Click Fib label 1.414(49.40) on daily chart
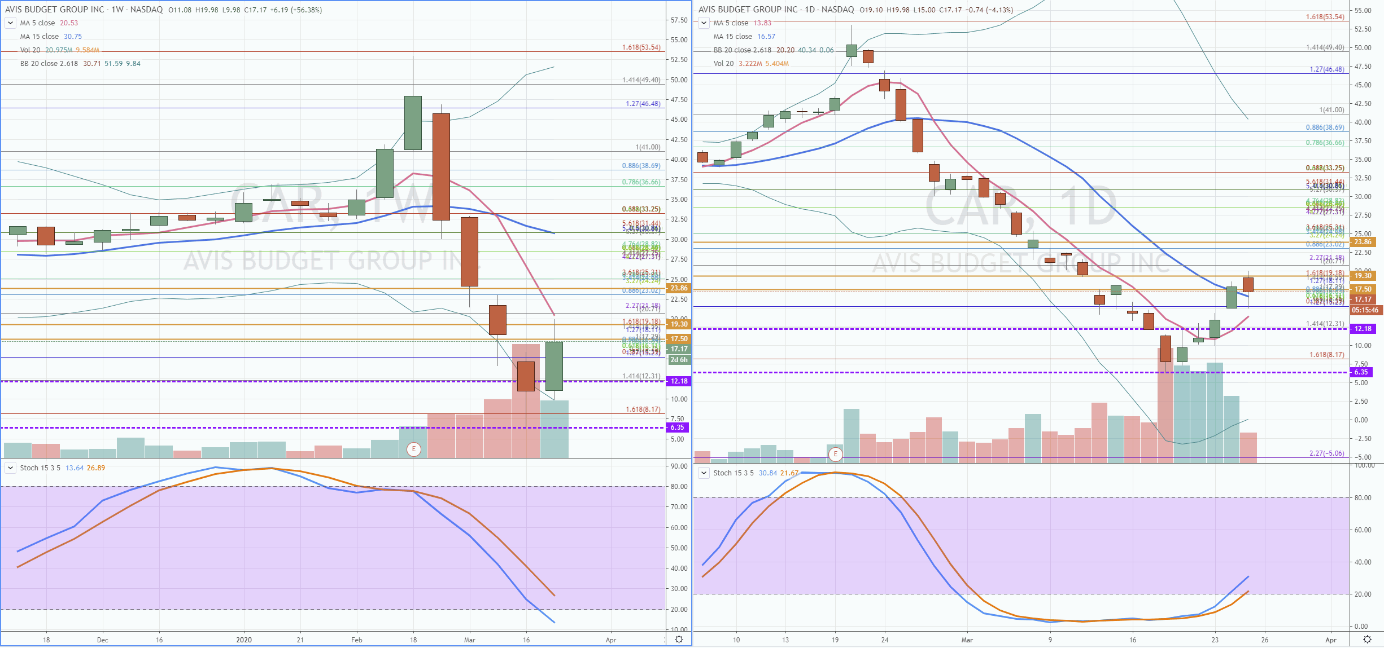The width and height of the screenshot is (1384, 648). 1325,47
